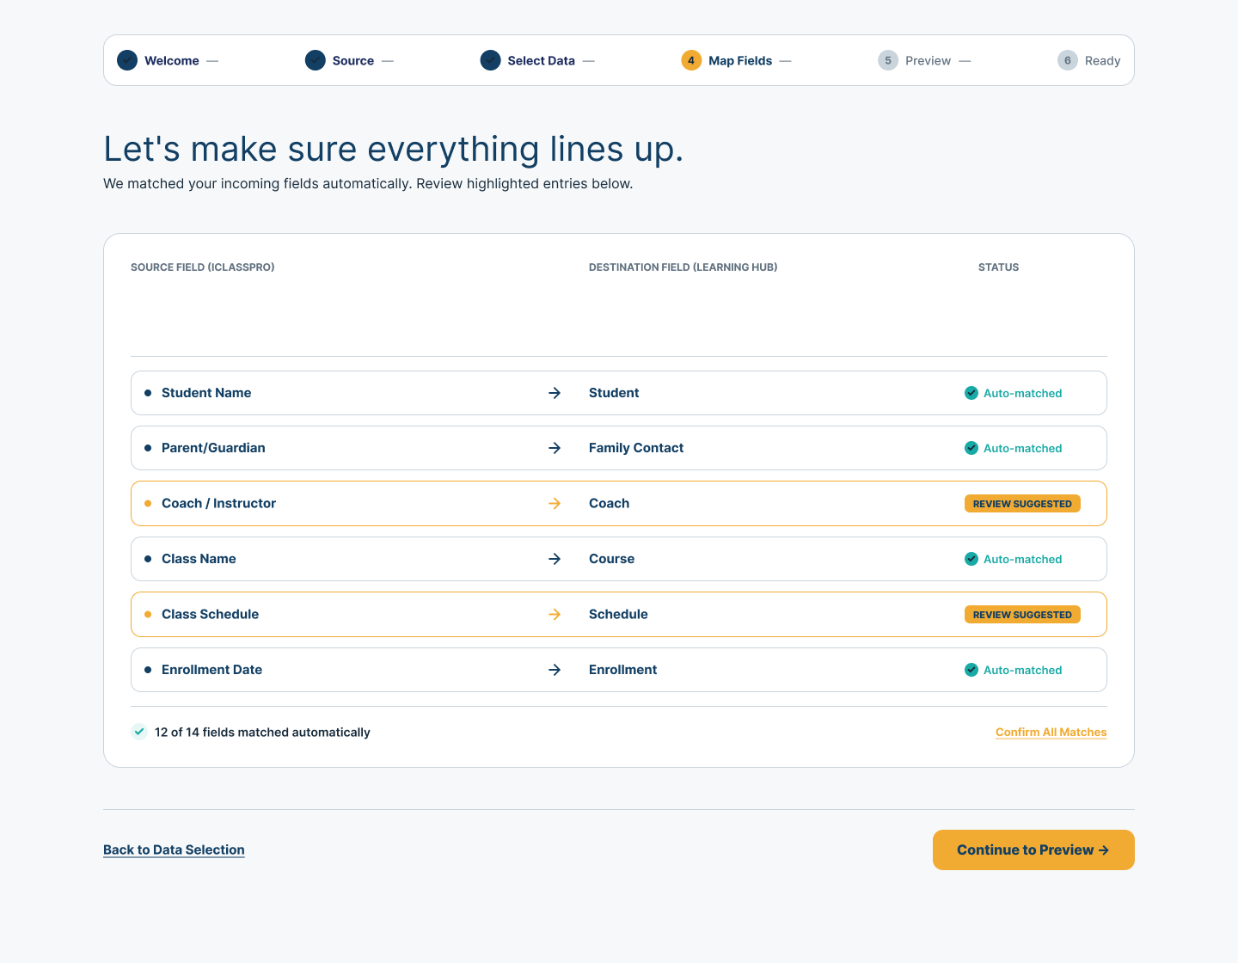Click the Auto-matched check icon for Parent/Guardian

pos(971,448)
